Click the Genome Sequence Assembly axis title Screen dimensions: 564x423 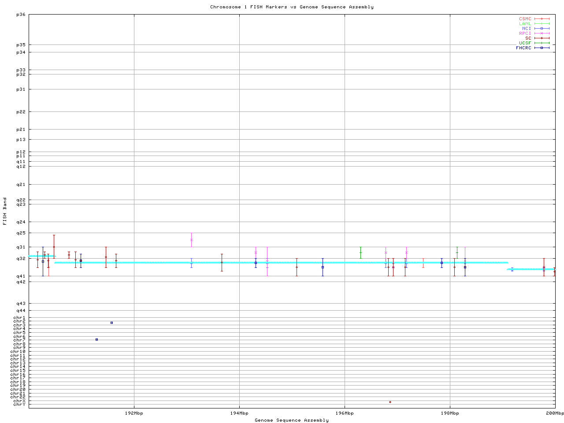point(292,420)
